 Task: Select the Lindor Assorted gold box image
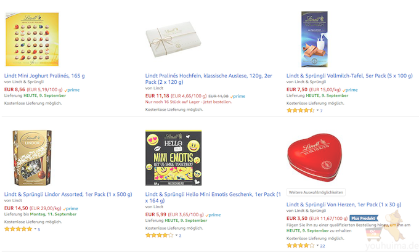pyautogui.click(x=32, y=158)
